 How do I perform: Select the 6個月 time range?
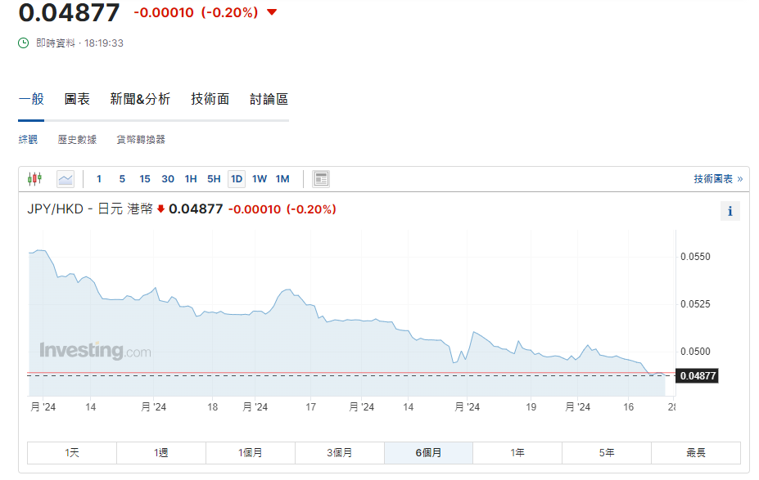coord(428,452)
